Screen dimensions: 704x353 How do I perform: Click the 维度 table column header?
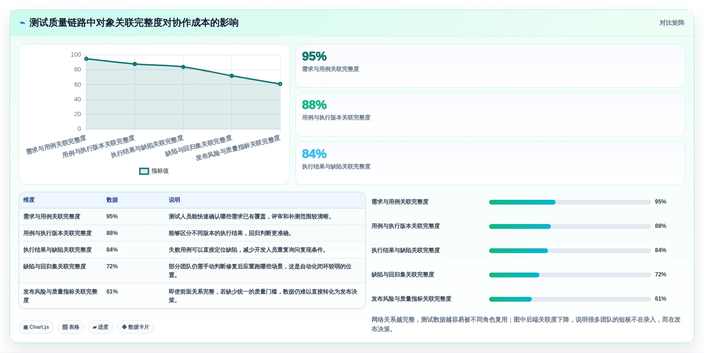pyautogui.click(x=29, y=200)
